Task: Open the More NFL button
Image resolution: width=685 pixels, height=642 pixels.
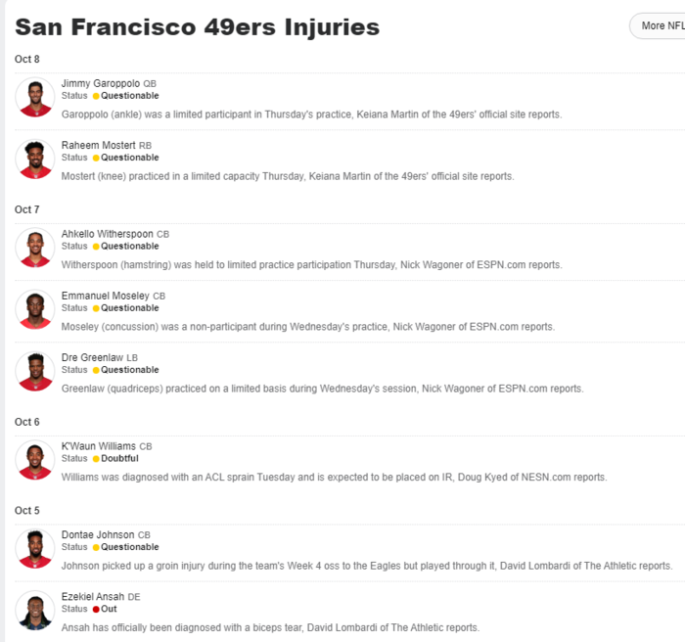Action: [660, 26]
